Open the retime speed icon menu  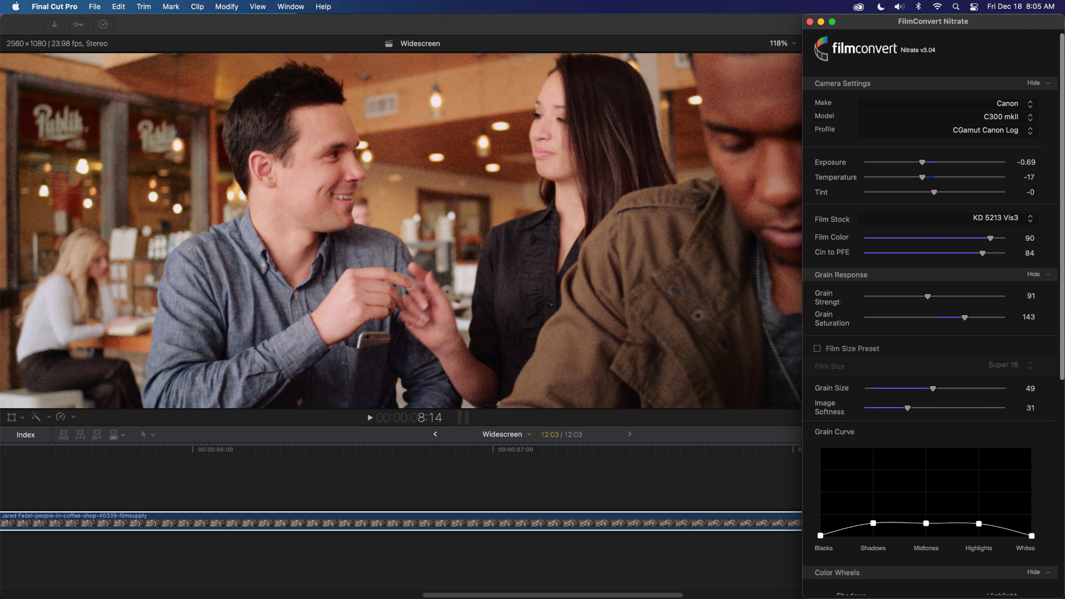[61, 417]
